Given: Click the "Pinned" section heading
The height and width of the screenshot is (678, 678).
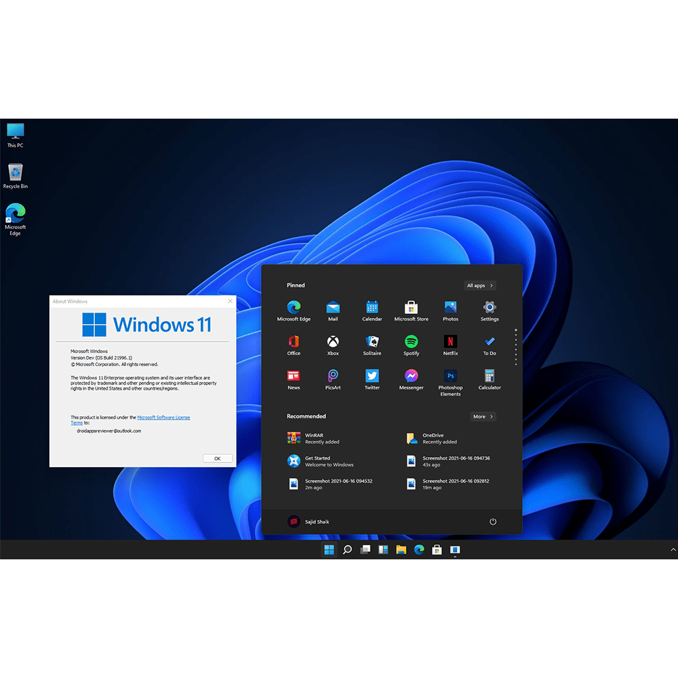Looking at the screenshot, I should point(296,285).
